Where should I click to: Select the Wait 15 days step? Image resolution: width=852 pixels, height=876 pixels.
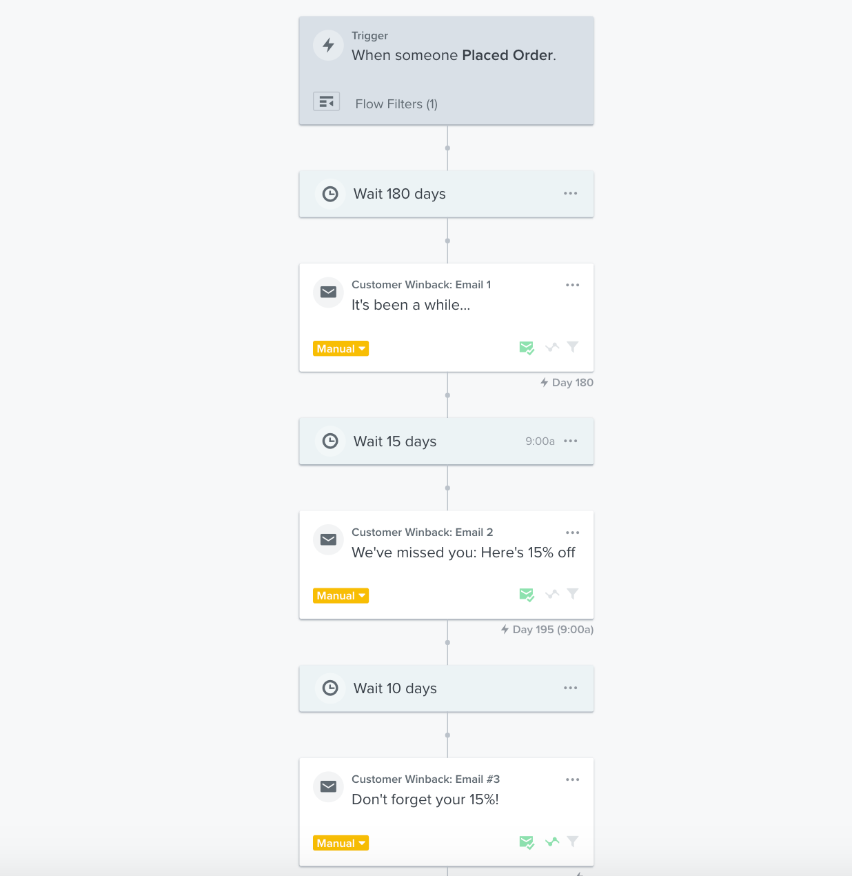point(414,441)
